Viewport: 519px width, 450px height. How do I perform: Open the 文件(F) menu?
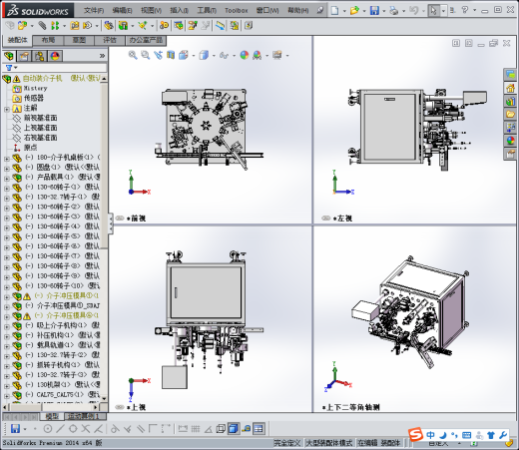click(94, 11)
